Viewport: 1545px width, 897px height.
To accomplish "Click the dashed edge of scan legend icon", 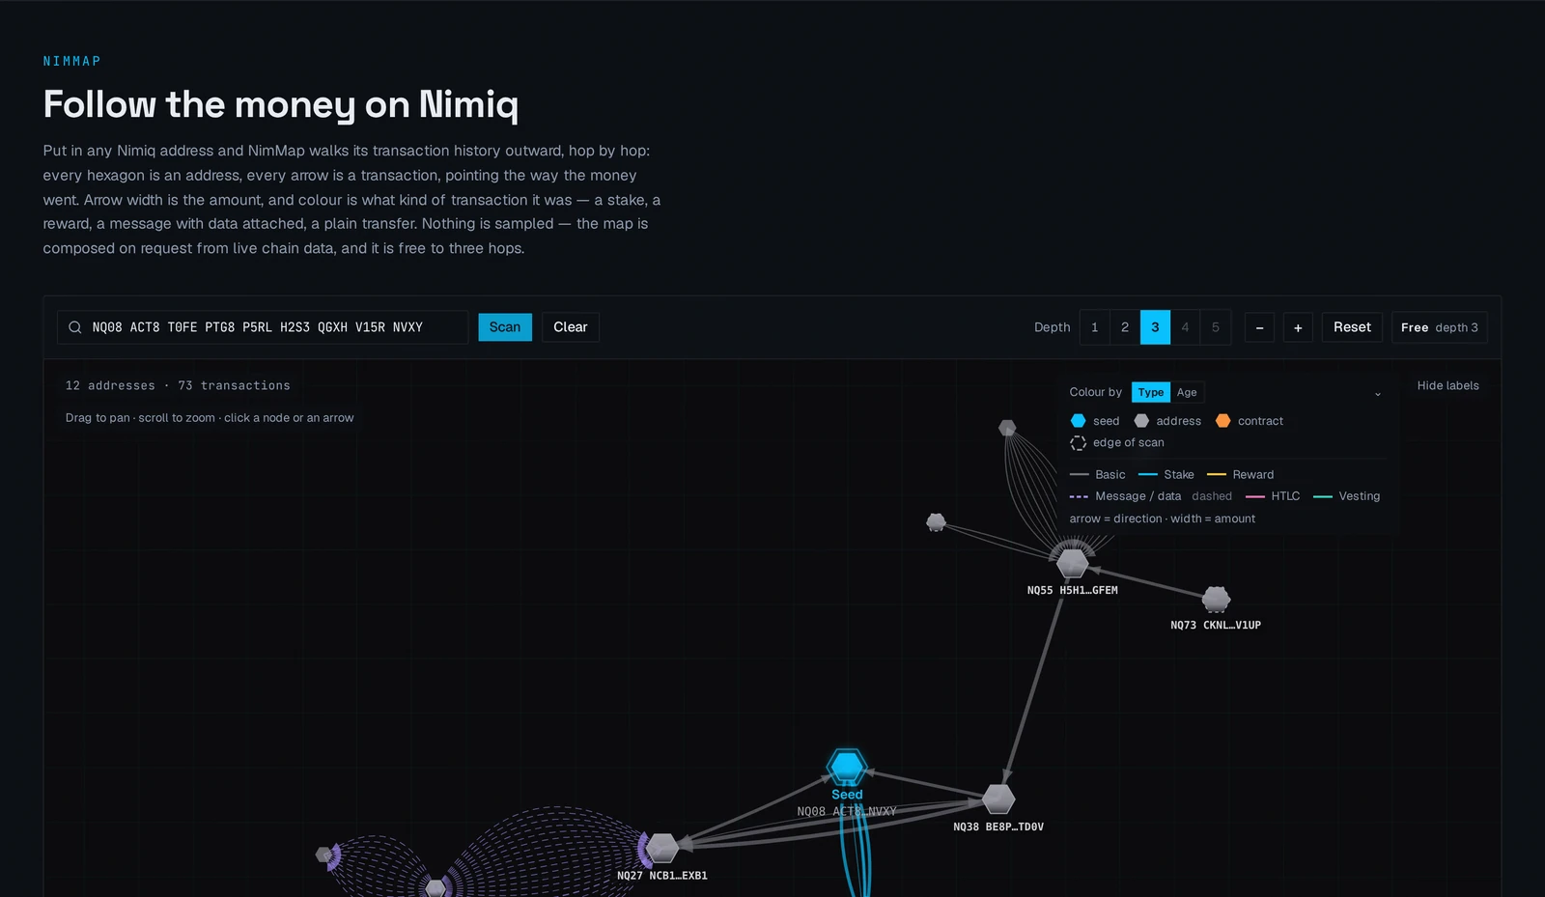I will click(1079, 443).
